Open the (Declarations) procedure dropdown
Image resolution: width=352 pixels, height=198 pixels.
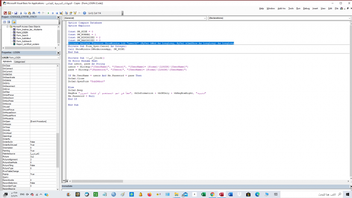point(350,18)
